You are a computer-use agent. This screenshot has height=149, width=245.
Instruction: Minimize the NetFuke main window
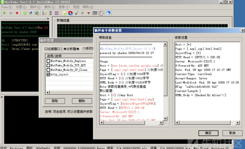coord(221,2)
